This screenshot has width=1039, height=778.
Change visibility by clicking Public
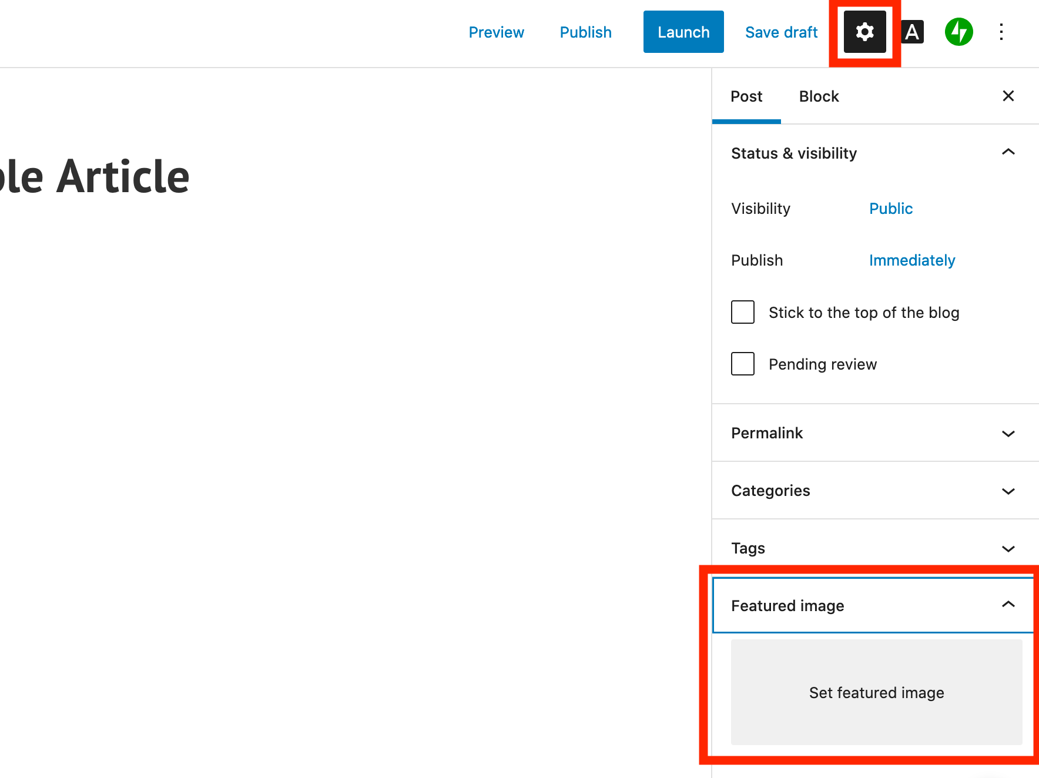890,209
